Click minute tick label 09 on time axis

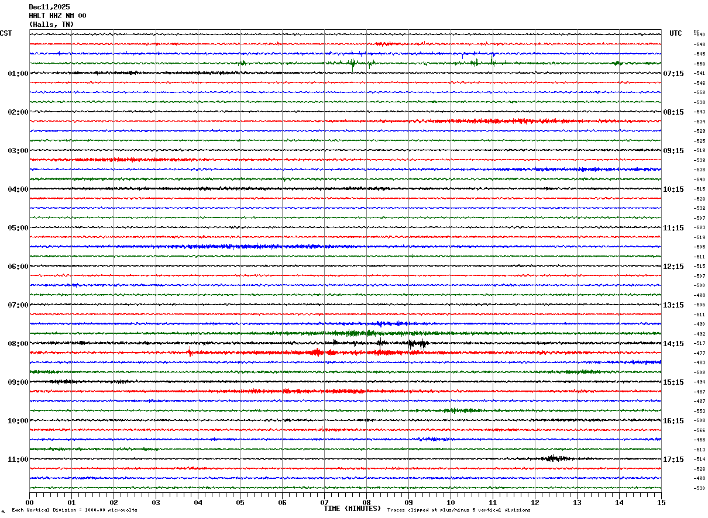408,502
